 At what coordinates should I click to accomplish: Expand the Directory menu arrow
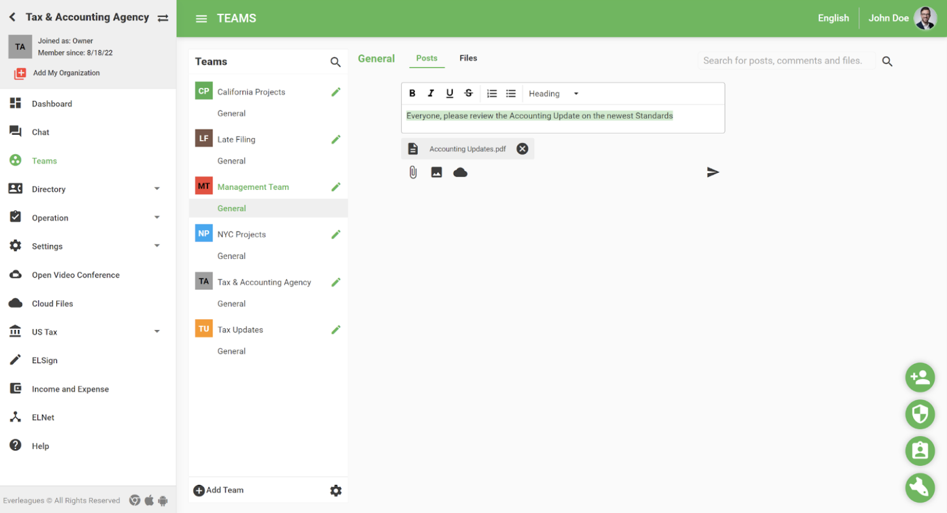[157, 189]
